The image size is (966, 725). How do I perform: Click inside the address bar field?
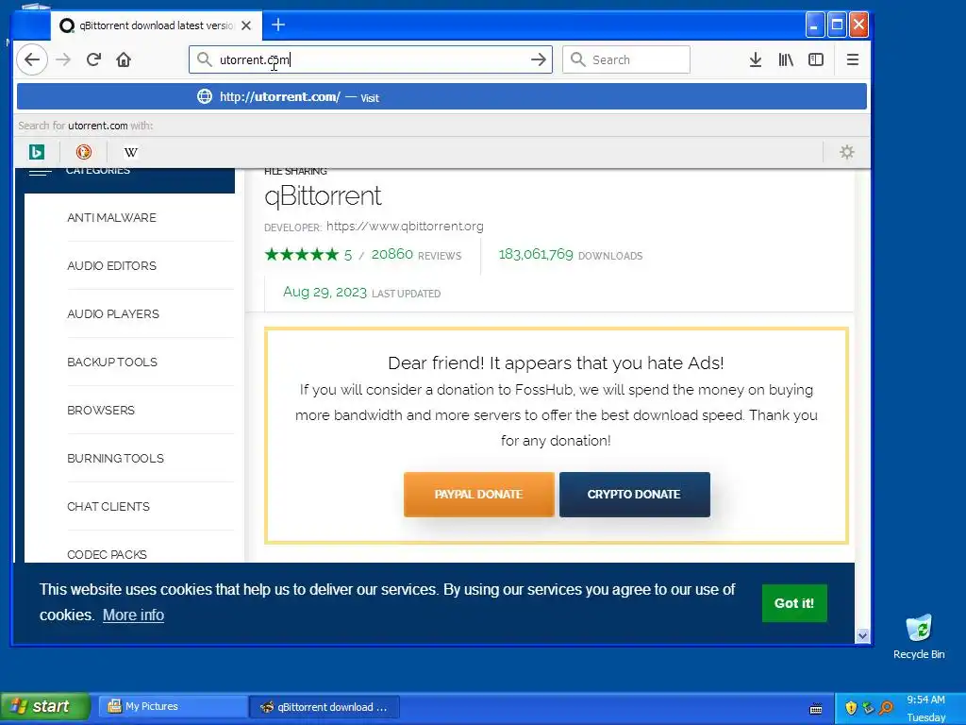point(370,59)
